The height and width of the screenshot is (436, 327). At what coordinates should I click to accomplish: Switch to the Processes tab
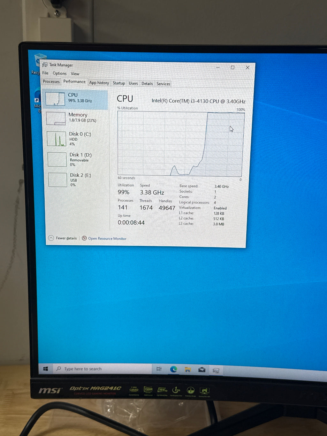tap(51, 81)
